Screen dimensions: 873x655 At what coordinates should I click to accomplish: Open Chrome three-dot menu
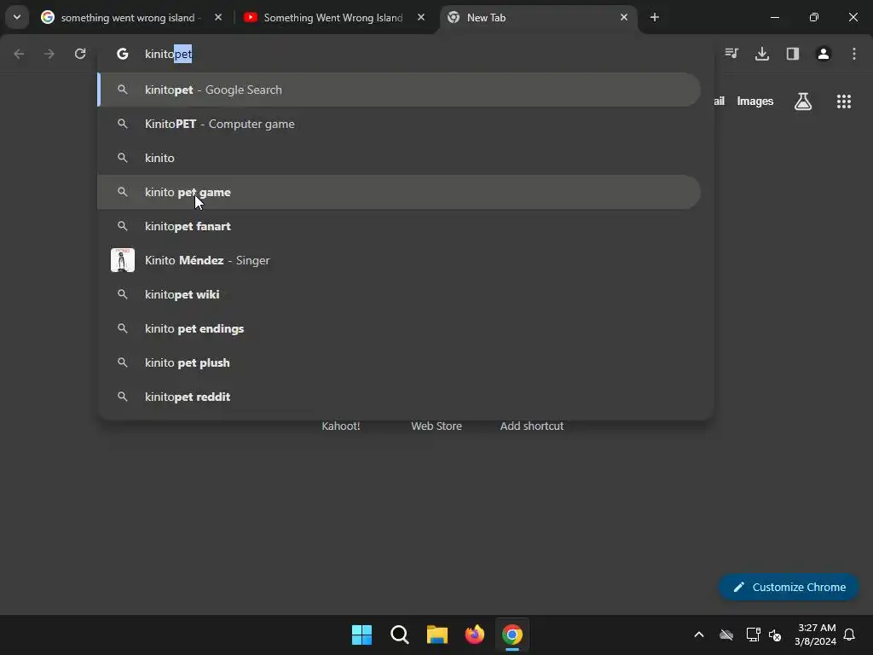coord(854,54)
